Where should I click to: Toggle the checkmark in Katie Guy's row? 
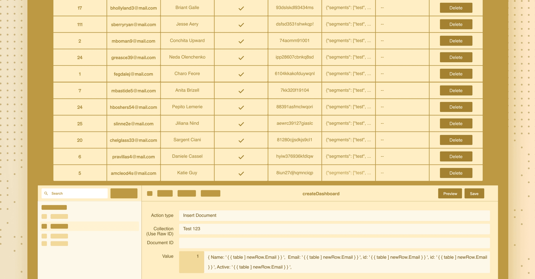[241, 174]
